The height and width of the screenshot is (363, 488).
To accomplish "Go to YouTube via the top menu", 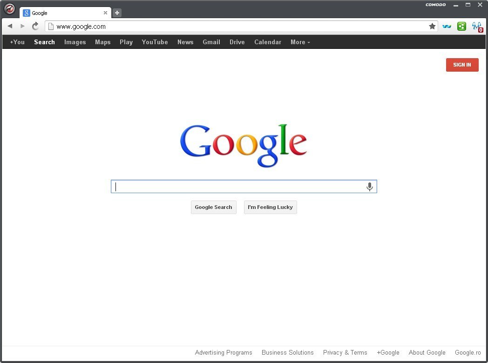I will click(155, 42).
